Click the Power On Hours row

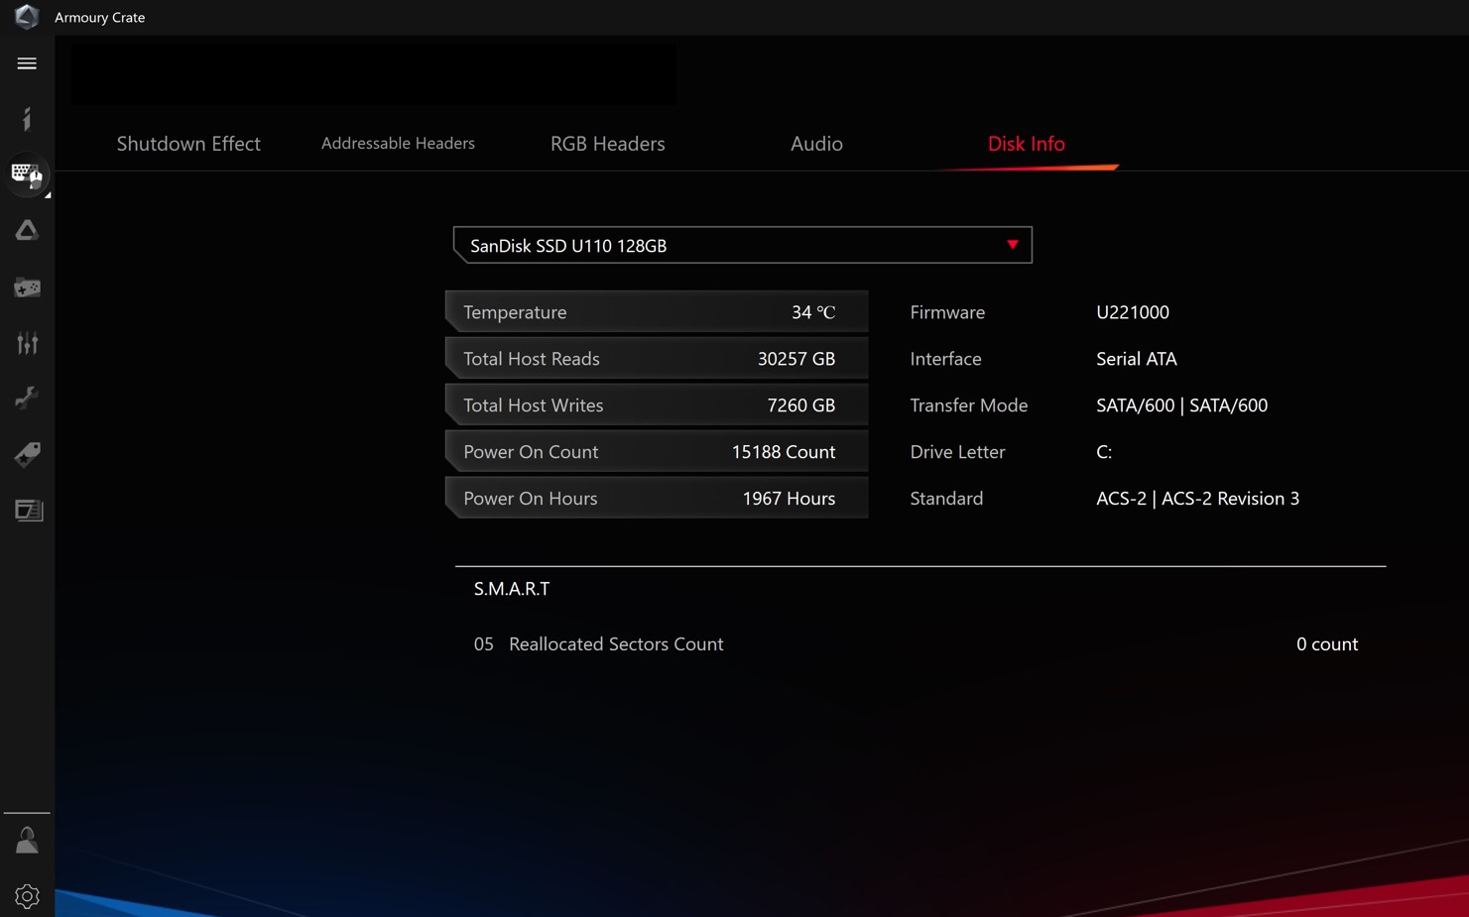[x=657, y=499]
